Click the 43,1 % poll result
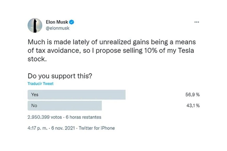Screen dimensions: 227x151 point(192,106)
